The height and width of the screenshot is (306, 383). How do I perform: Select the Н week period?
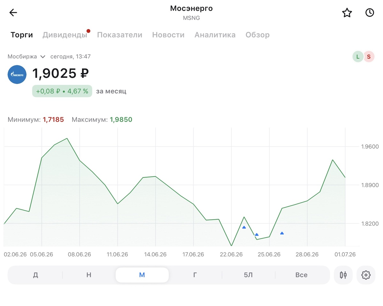pos(89,275)
